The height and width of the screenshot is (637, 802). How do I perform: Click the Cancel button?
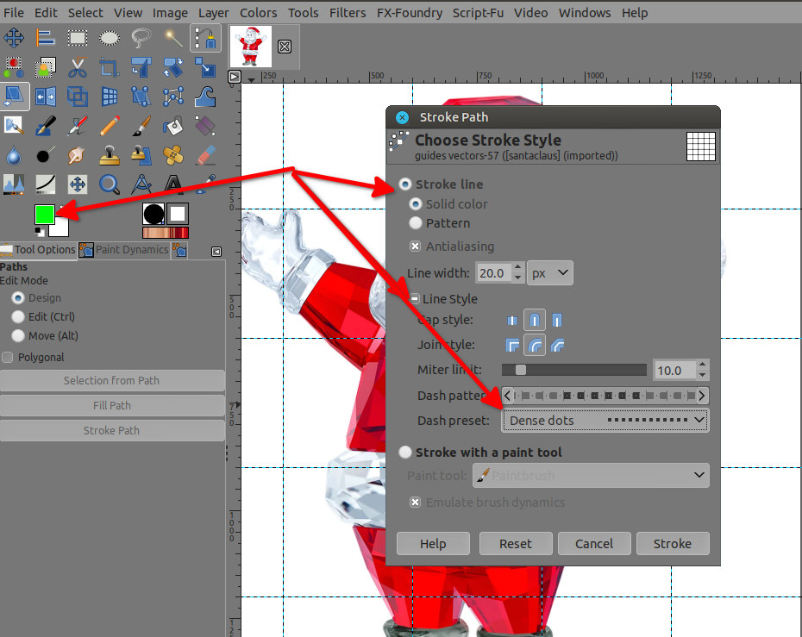click(x=594, y=543)
